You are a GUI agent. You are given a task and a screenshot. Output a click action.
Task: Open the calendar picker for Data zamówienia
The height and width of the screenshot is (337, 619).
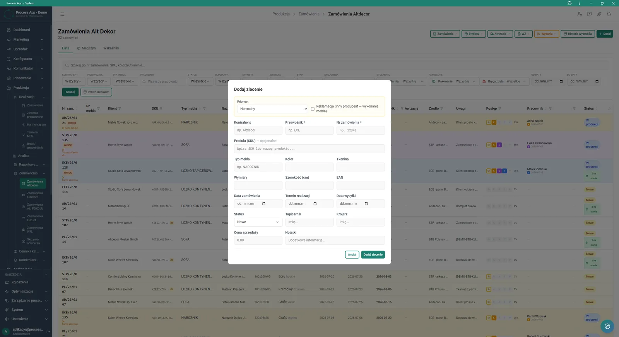click(264, 204)
